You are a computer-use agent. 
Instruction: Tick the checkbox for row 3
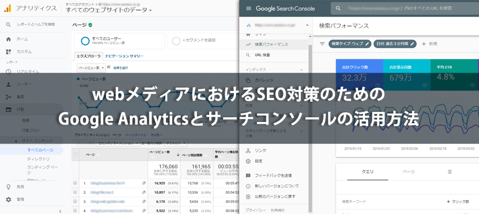point(75,202)
